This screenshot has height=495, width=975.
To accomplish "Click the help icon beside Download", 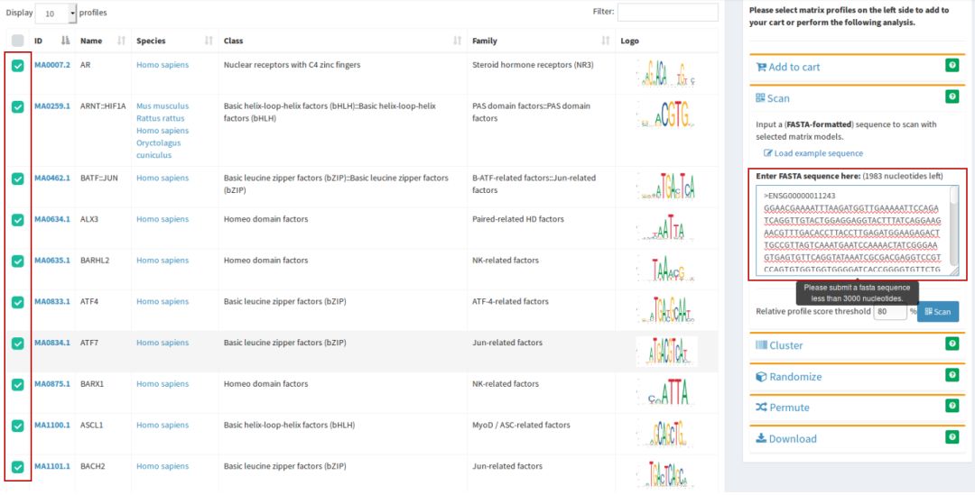I will [x=952, y=437].
